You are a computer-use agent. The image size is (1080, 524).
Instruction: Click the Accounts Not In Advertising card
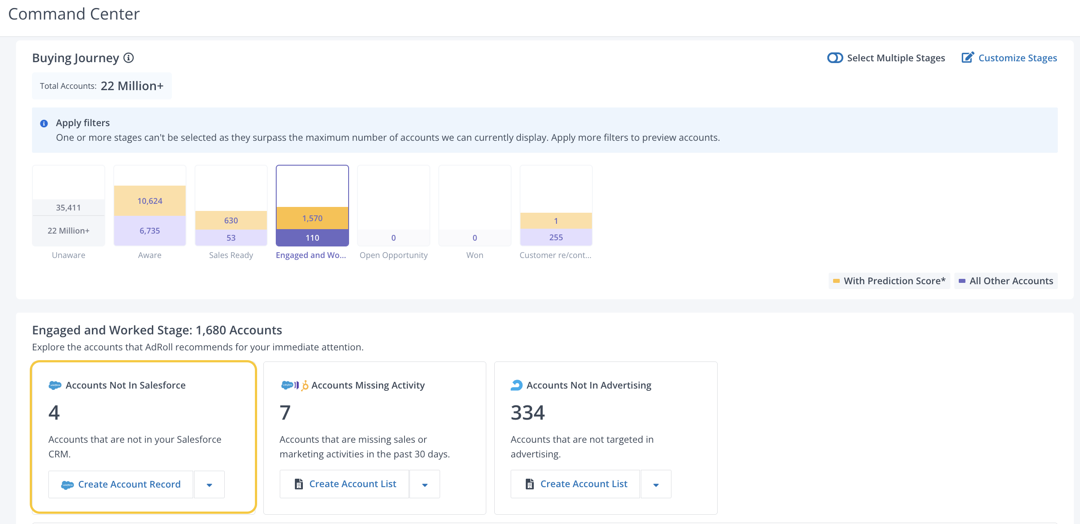(x=605, y=426)
